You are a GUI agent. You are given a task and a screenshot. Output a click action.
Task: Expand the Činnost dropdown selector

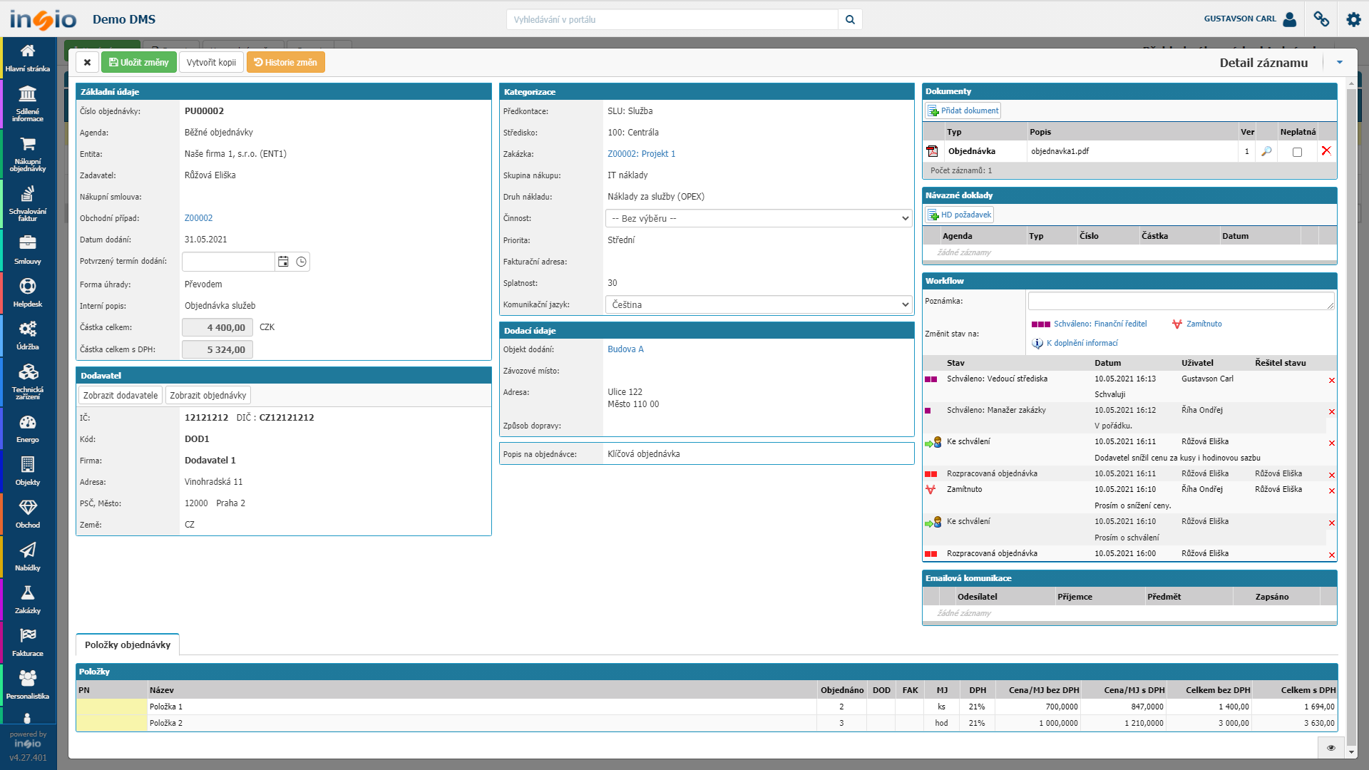click(901, 218)
